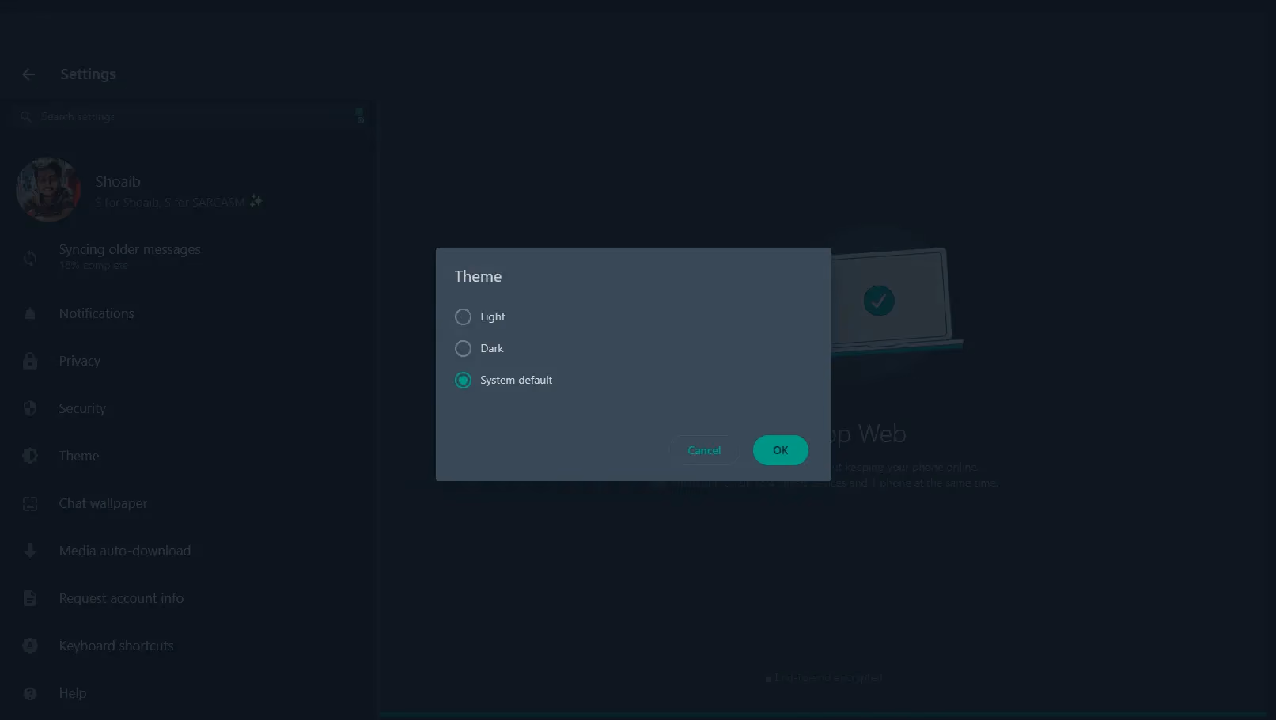Click the Dark option label
Viewport: 1276px width, 720px height.
[491, 348]
